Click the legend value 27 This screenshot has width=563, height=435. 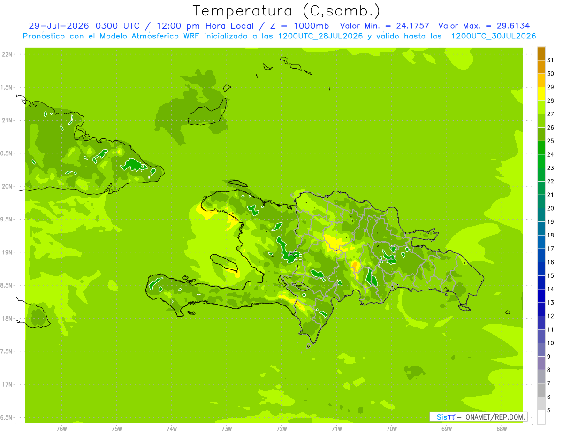coord(551,114)
